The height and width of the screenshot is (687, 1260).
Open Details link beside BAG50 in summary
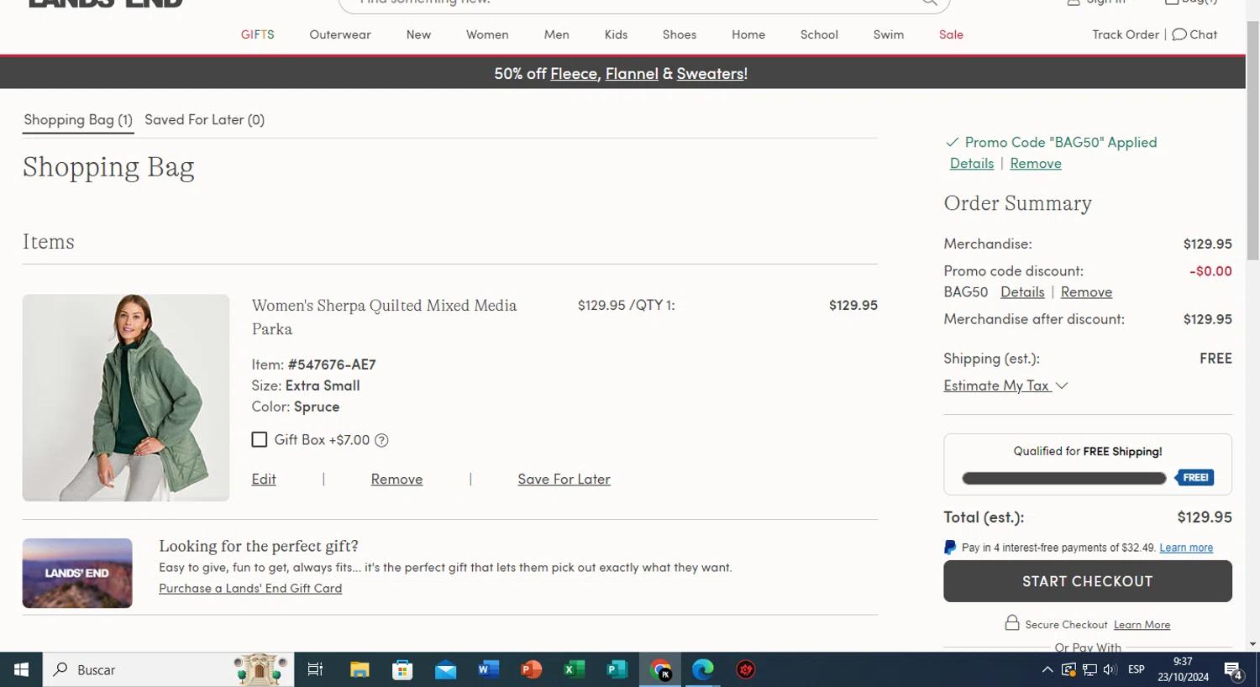click(1022, 291)
